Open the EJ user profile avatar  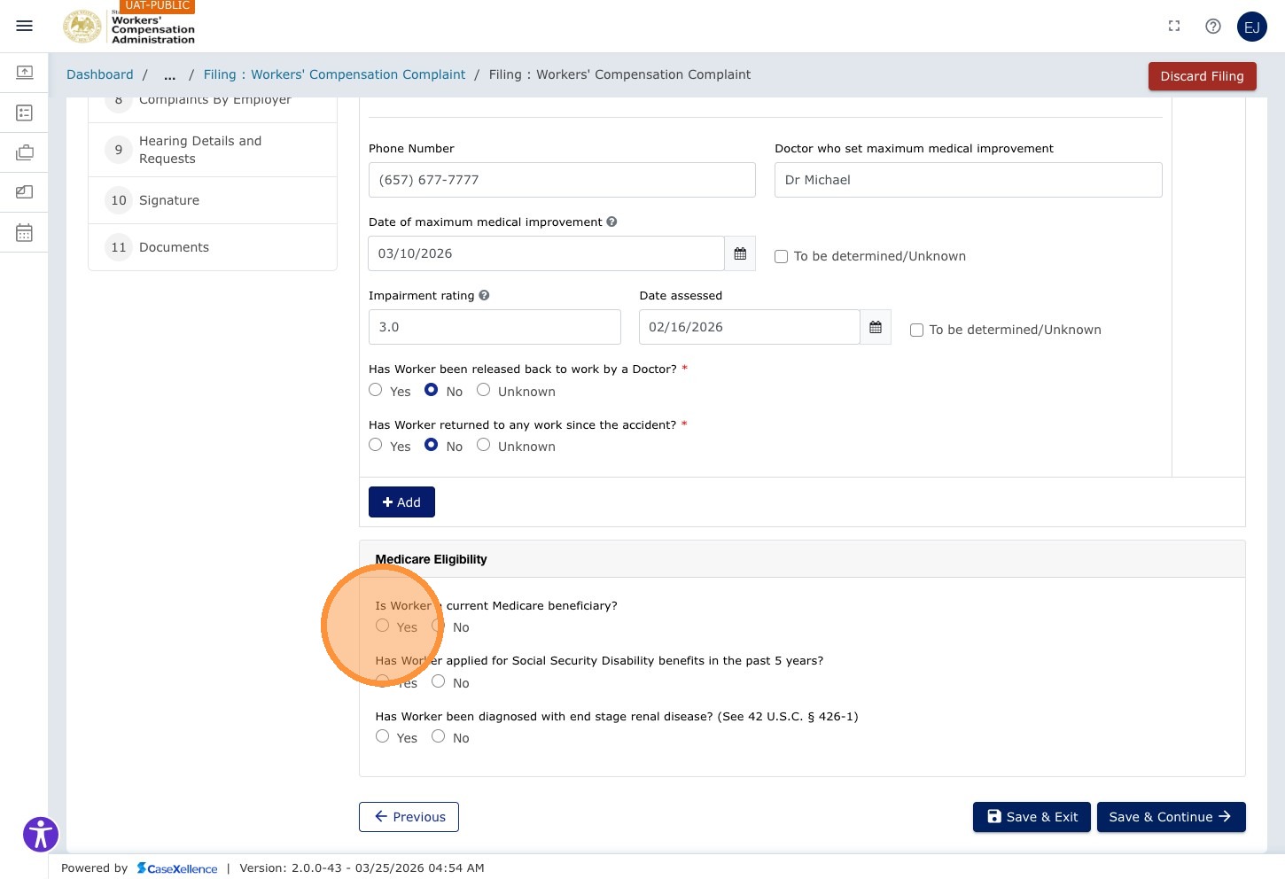coord(1252,27)
